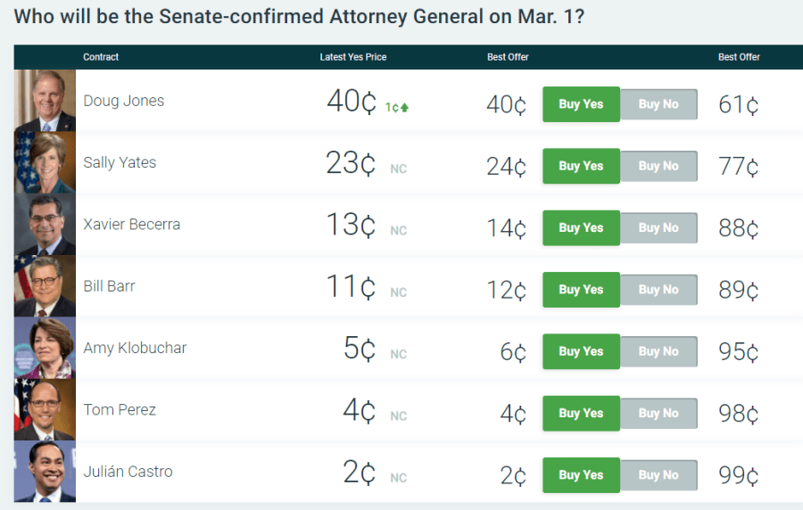
Task: Click Buy Yes for Tom Perez
Action: (x=581, y=413)
